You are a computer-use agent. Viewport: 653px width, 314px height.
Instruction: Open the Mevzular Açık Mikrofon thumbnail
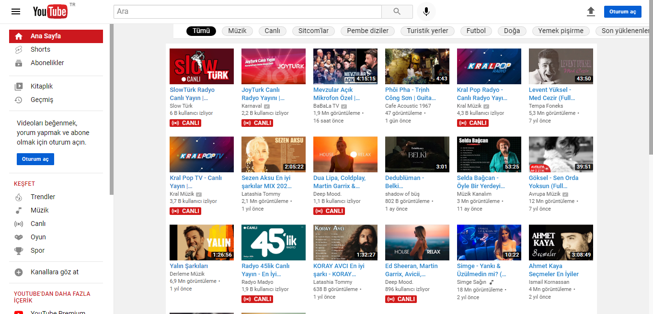(x=345, y=67)
